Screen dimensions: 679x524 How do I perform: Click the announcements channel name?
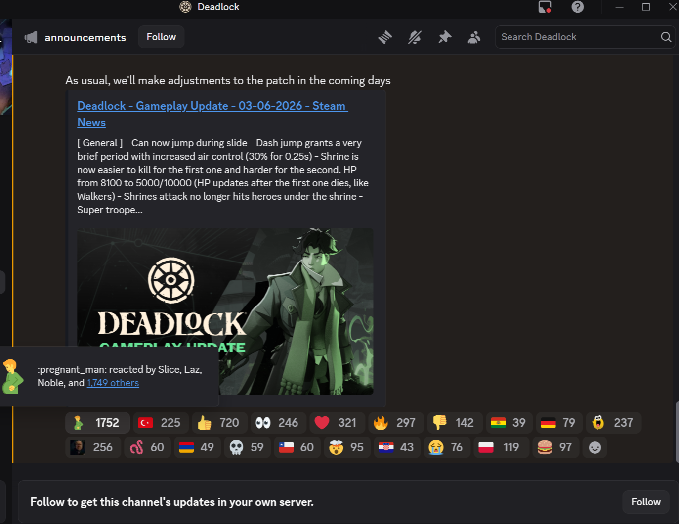[x=85, y=38]
